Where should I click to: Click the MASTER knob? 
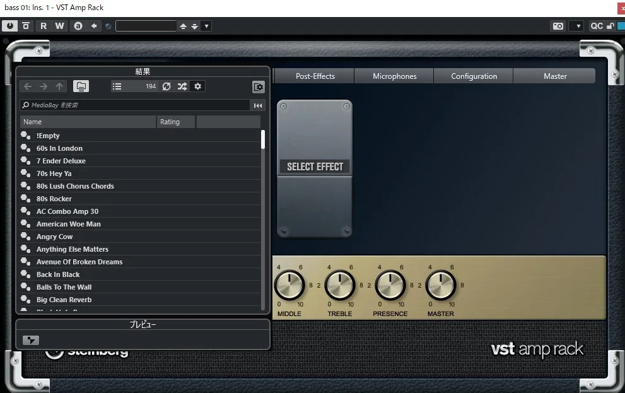click(440, 285)
